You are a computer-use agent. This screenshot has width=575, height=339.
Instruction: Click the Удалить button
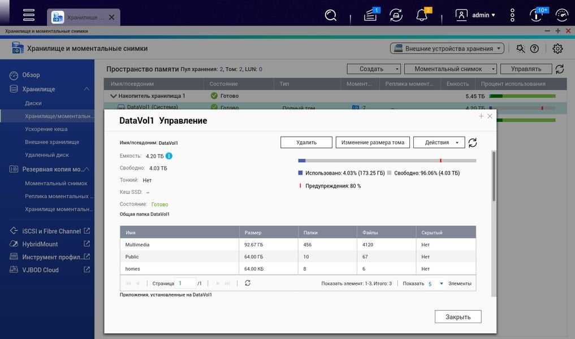tap(306, 142)
